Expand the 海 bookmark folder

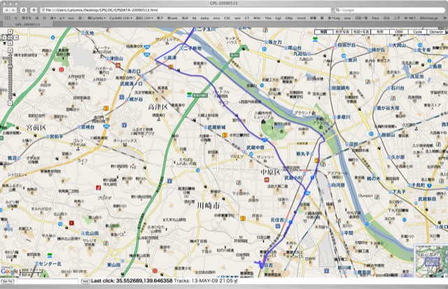point(53,18)
